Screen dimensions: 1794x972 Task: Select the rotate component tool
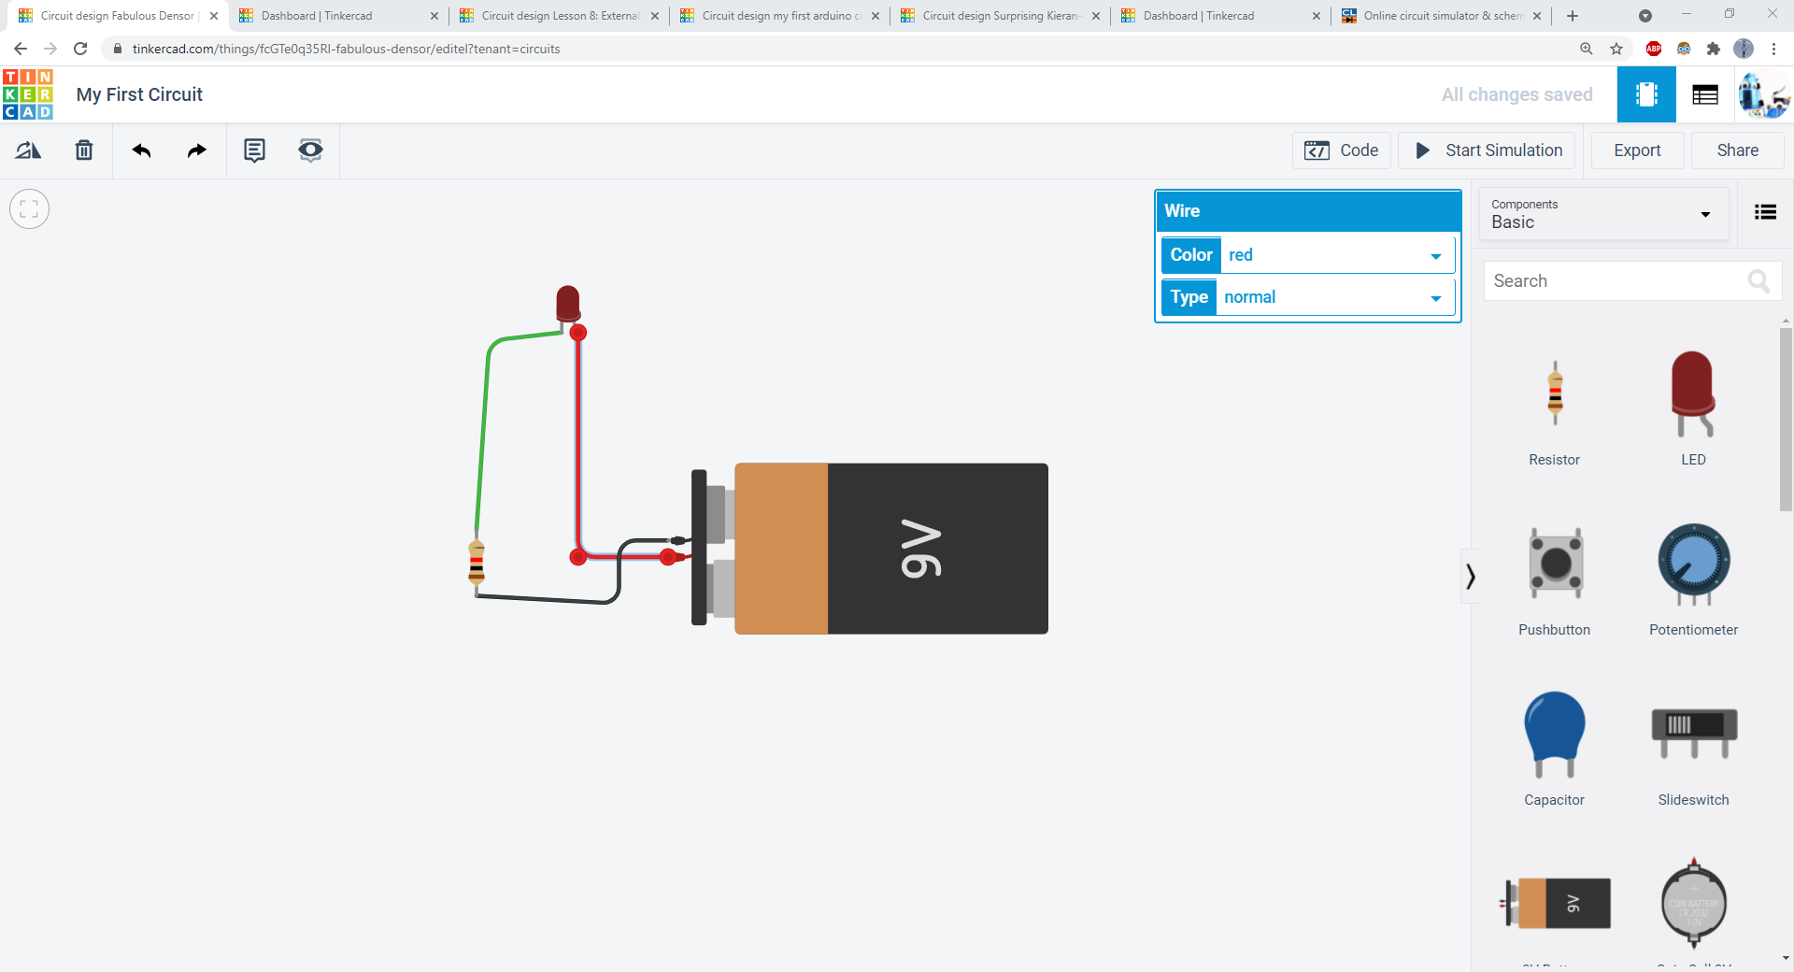(x=27, y=150)
